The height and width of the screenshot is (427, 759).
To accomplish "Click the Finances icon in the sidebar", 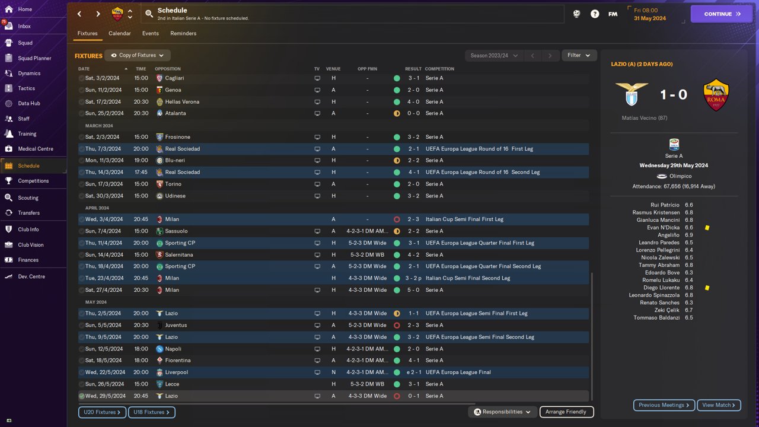I will (x=8, y=260).
